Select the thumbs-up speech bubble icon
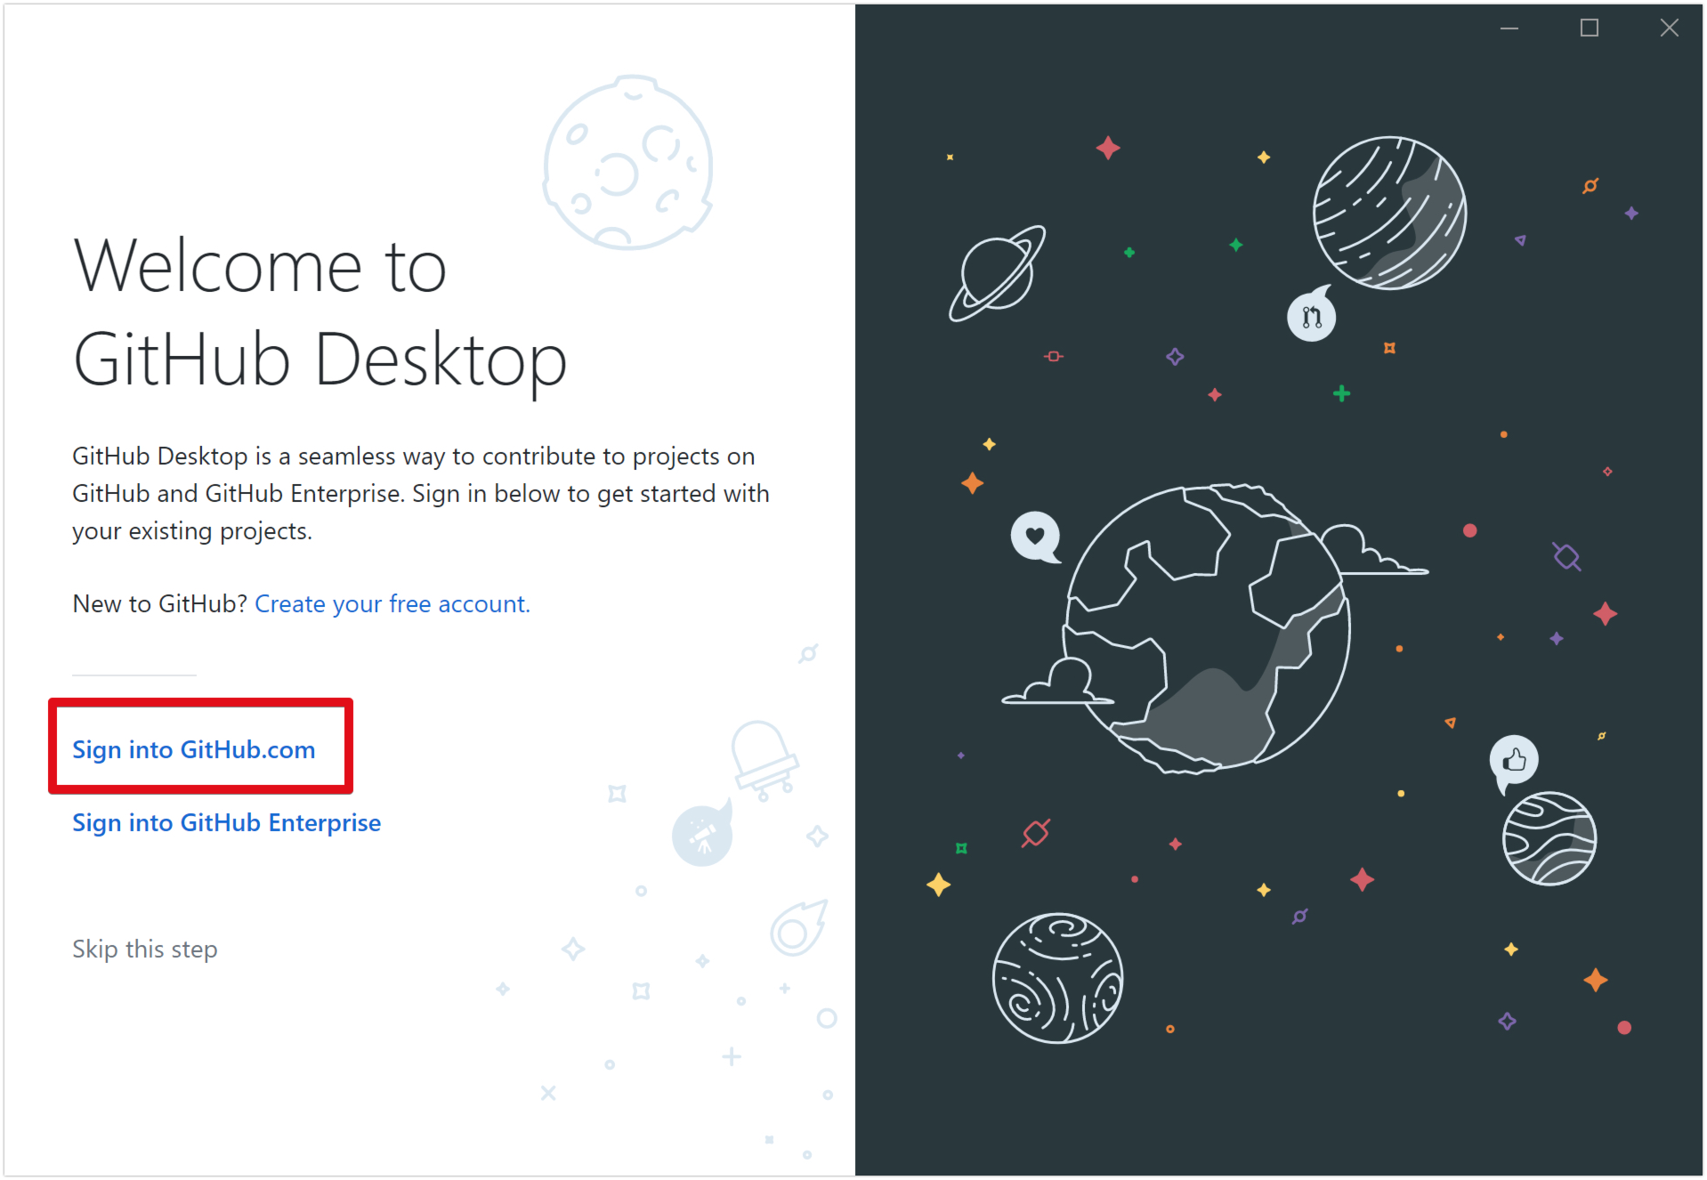The width and height of the screenshot is (1707, 1180). click(1514, 760)
